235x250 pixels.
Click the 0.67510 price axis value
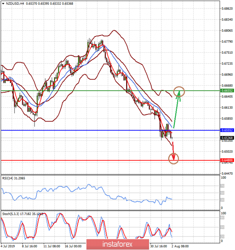(227, 53)
